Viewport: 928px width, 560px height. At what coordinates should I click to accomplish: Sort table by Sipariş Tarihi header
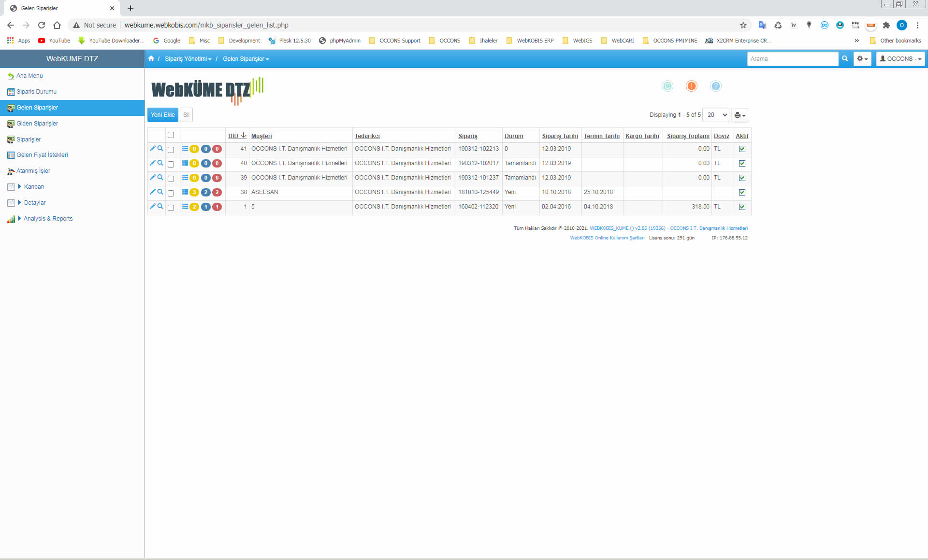click(x=560, y=136)
